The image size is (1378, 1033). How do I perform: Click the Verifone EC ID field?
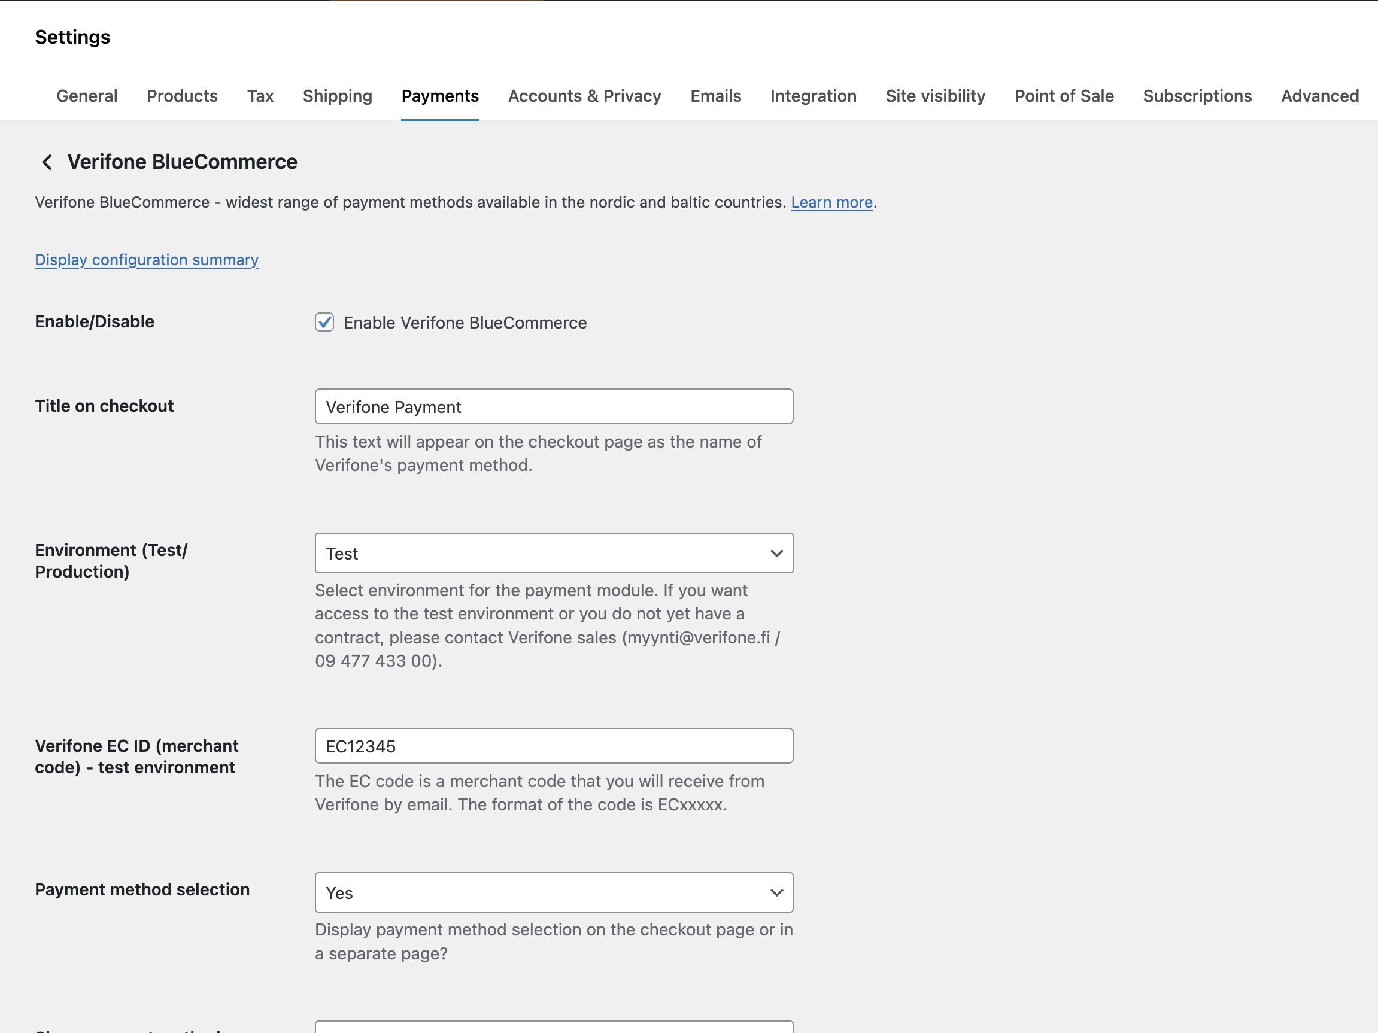pyautogui.click(x=553, y=746)
